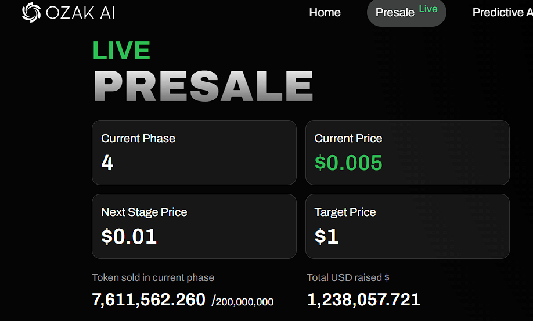This screenshot has height=321, width=533.
Task: Click the 1,238,057.721 total USD raised figure
Action: click(363, 300)
